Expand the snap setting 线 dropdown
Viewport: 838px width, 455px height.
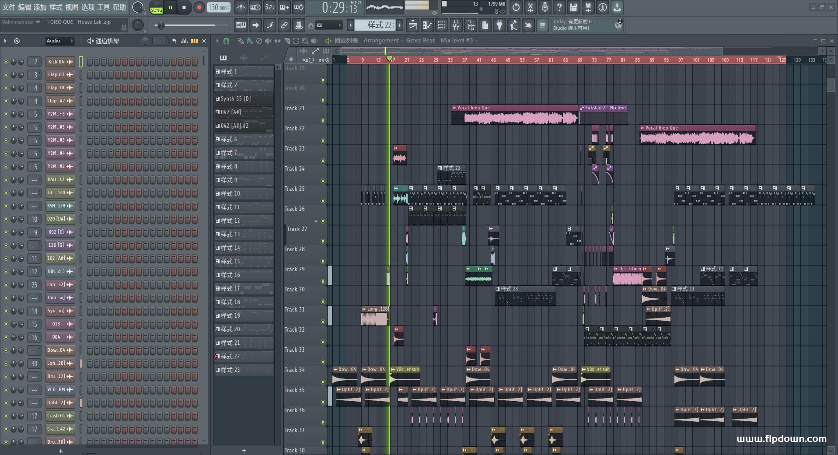pyautogui.click(x=329, y=25)
